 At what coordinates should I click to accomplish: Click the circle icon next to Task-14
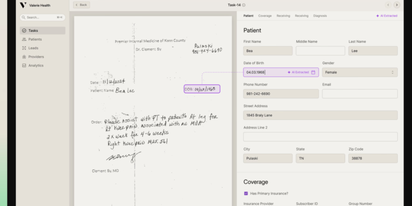pos(244,5)
